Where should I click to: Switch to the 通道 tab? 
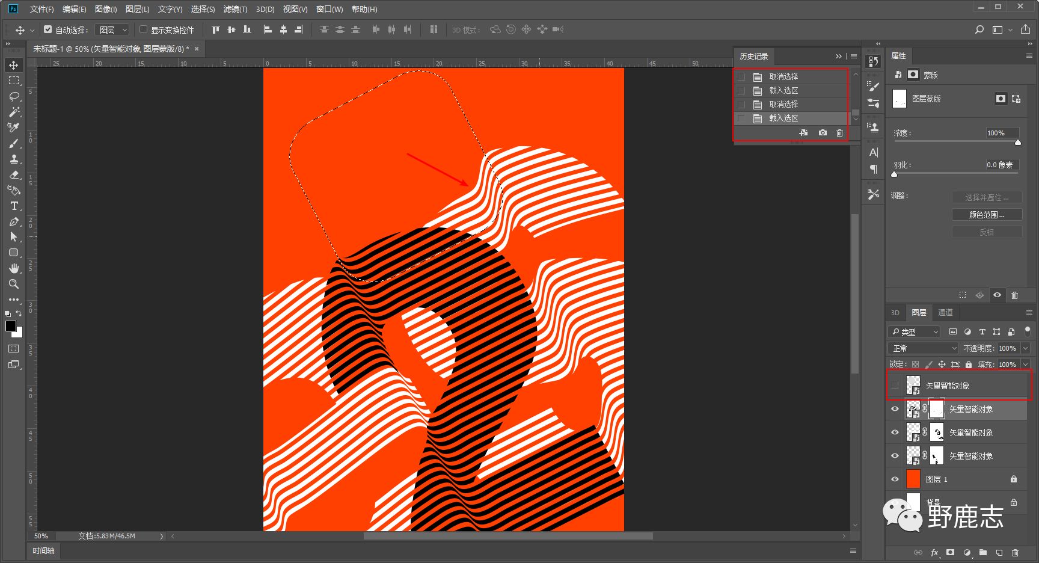point(945,312)
